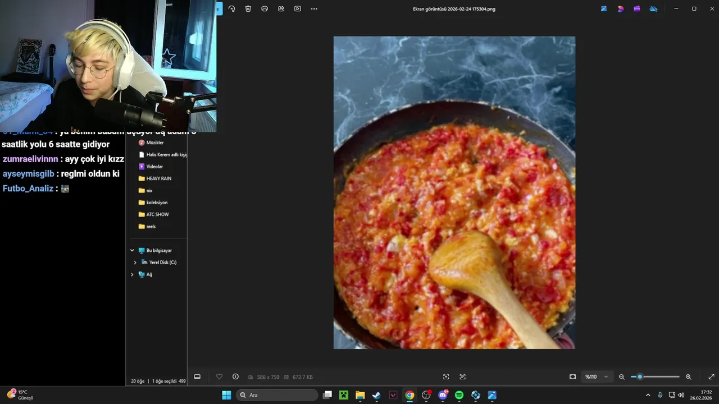Click the 672.7 KB file size
The width and height of the screenshot is (719, 404).
[302, 377]
